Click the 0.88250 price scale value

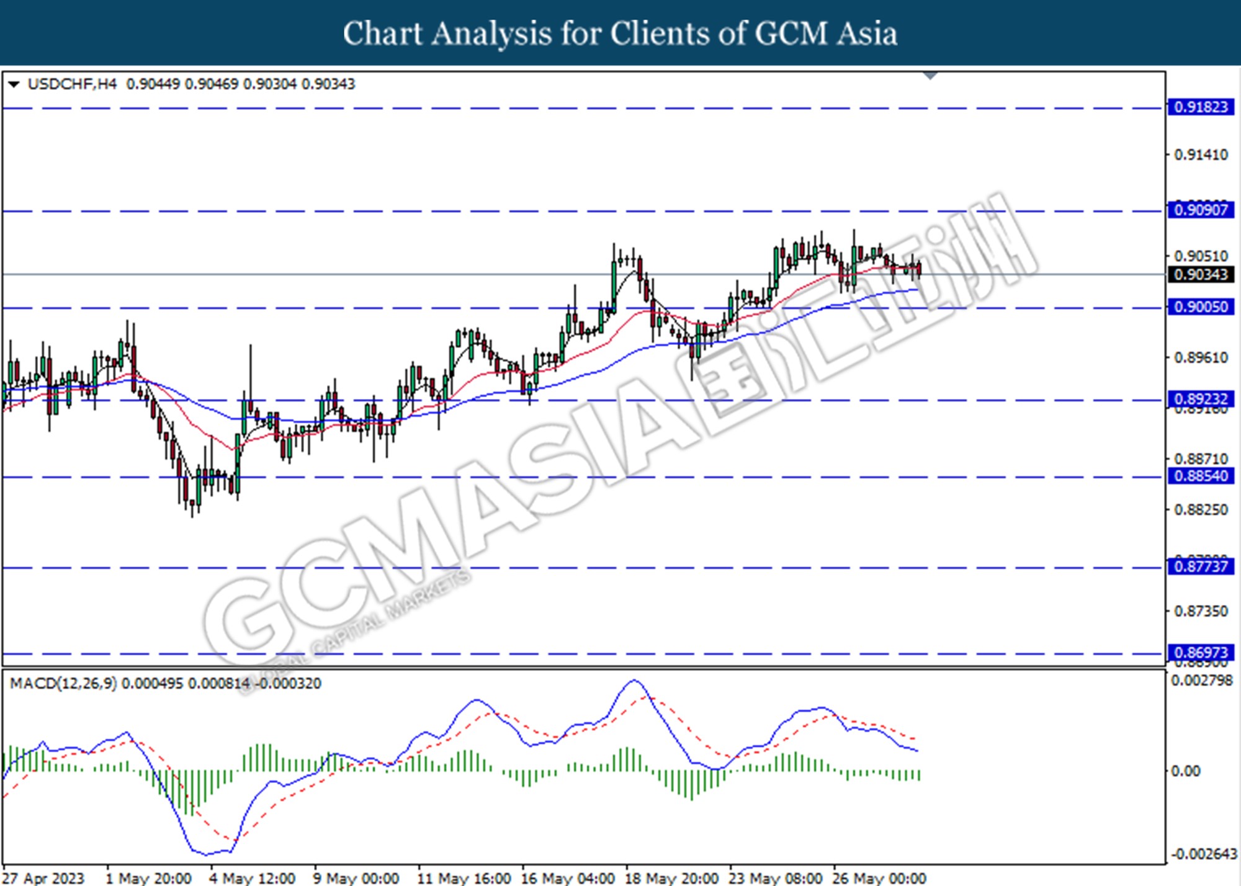[1201, 509]
